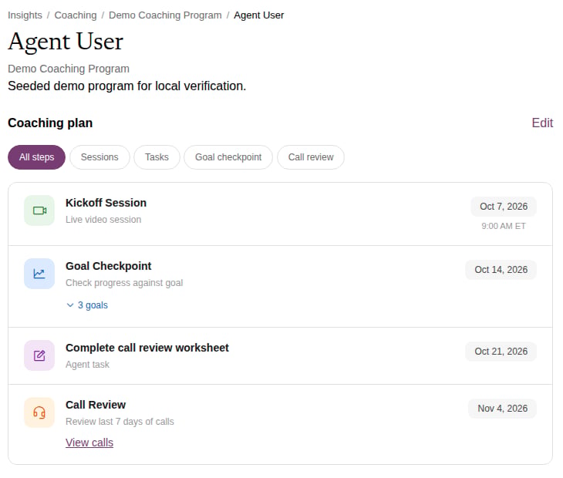
Task: Select the All steps filter
Action: point(36,157)
